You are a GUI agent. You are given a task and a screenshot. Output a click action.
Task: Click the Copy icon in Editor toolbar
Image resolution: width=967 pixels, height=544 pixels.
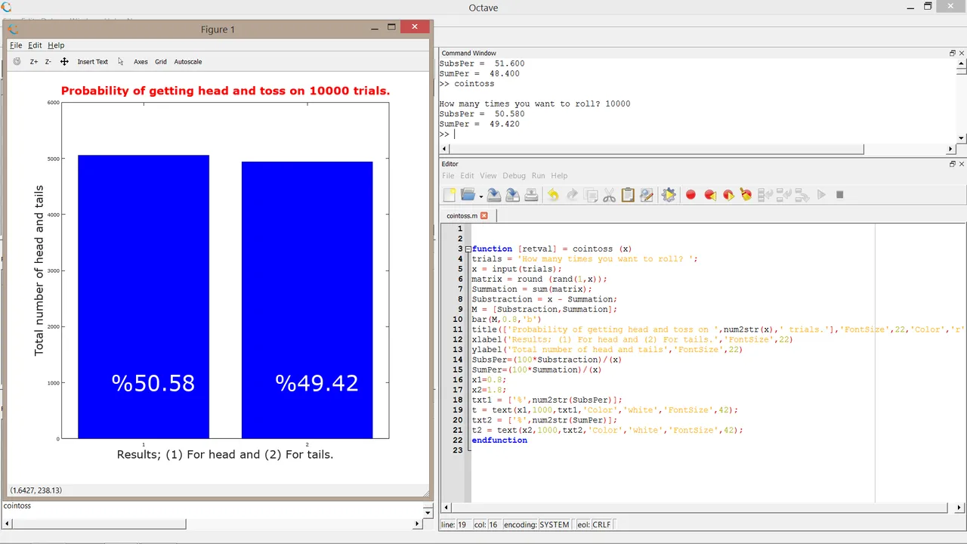point(591,195)
